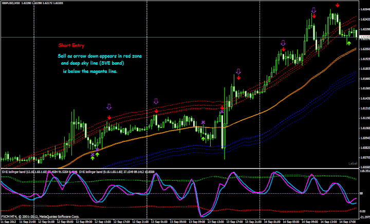This screenshot has height=224, width=370.
Task: Click '12 Sep 17:00' on the time axis
Action: [x=122, y=222]
